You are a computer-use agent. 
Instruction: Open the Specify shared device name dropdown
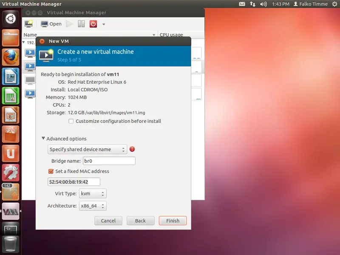(87, 150)
